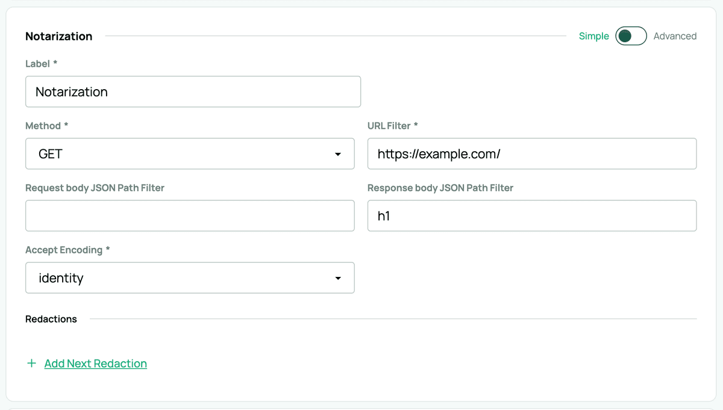723x410 pixels.
Task: Click the Notarization section heading
Action: pyautogui.click(x=58, y=36)
